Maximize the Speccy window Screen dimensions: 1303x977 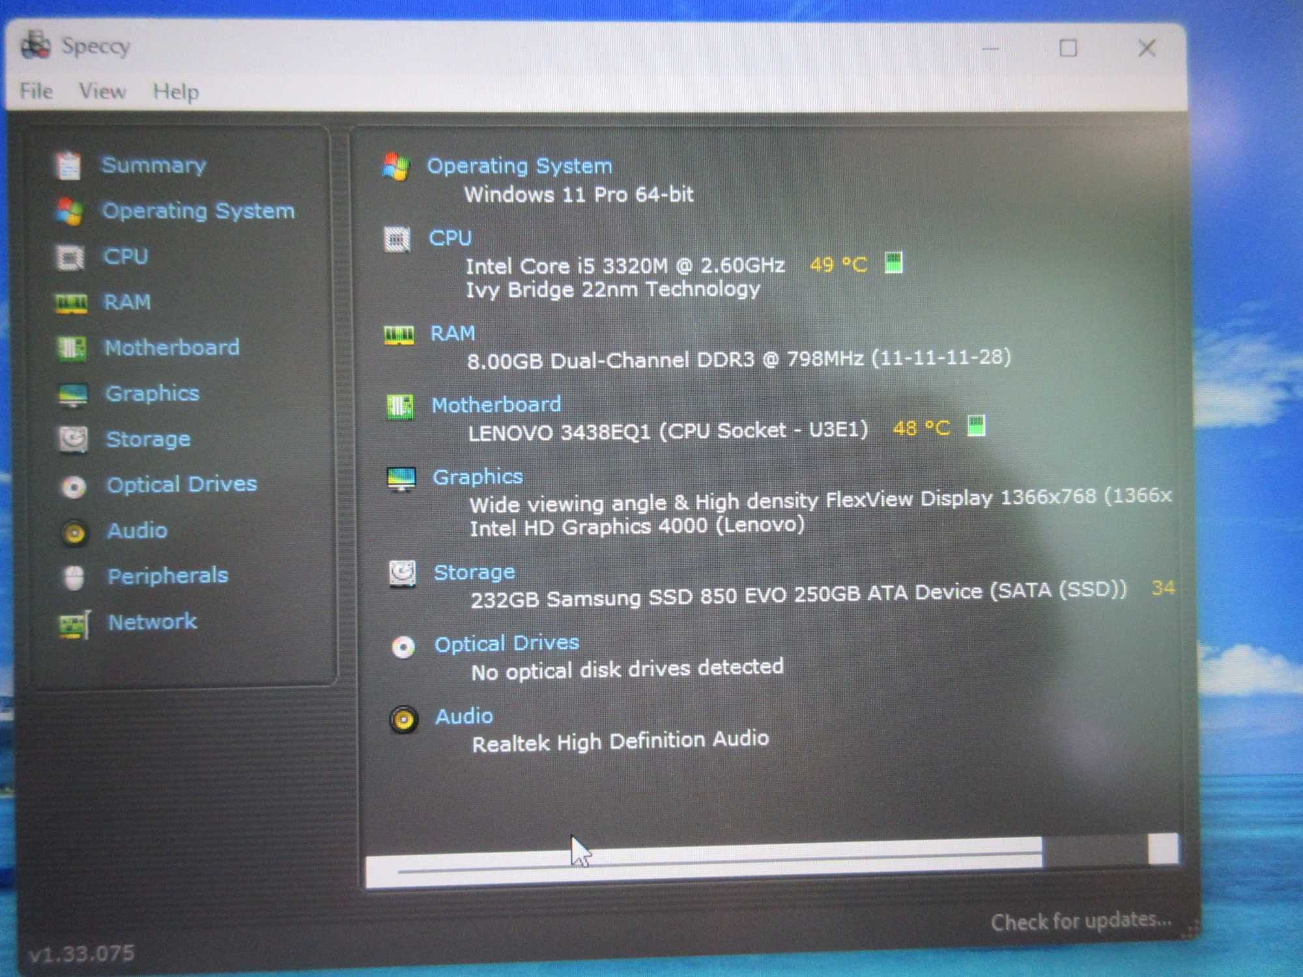[1068, 48]
